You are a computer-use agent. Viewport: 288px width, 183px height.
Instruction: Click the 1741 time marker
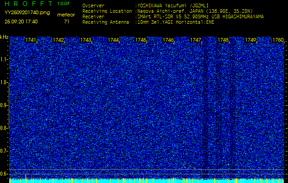click(31, 40)
